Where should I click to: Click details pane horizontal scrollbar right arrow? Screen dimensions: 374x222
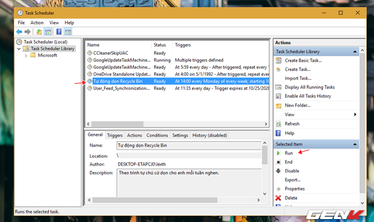[258, 200]
